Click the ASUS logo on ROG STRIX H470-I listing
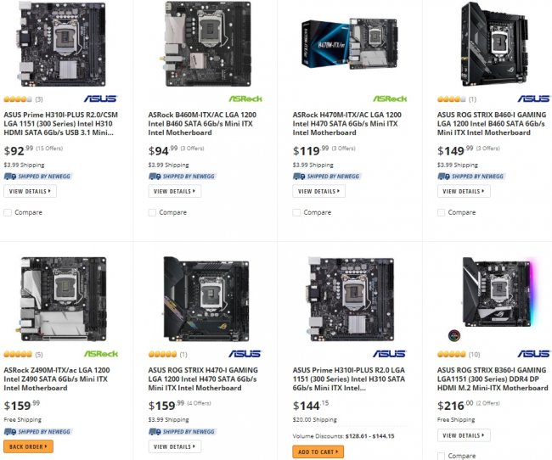Viewport: 552px width, 460px height. pyautogui.click(x=246, y=353)
